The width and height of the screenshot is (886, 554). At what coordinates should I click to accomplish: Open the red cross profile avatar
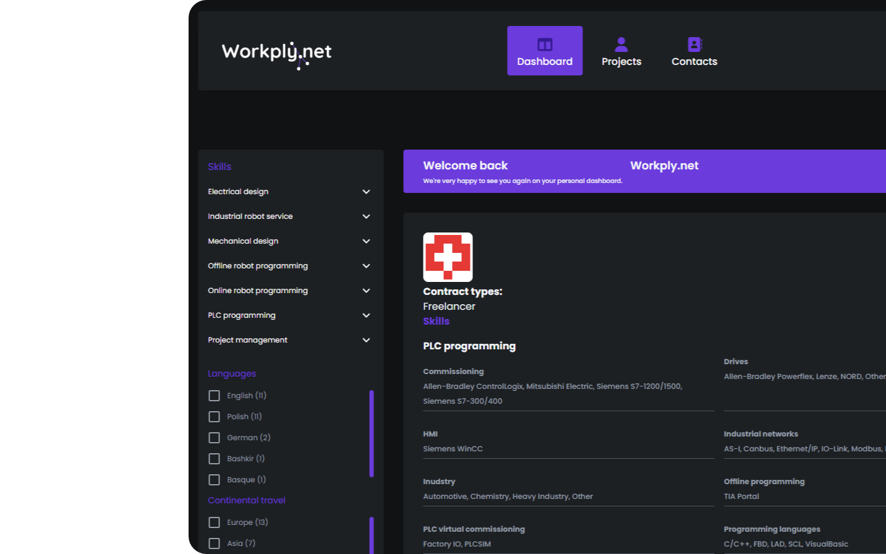pyautogui.click(x=448, y=257)
